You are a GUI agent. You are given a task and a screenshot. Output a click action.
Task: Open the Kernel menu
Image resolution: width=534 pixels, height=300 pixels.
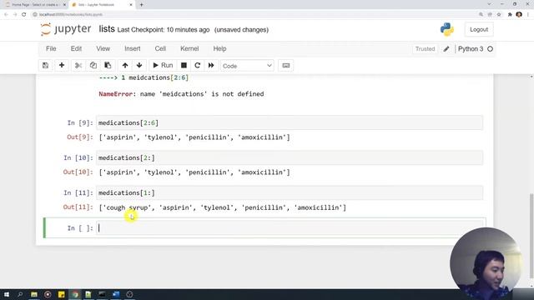[189, 48]
